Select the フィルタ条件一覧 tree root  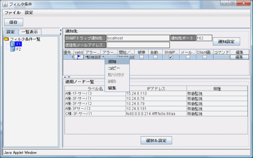pos(25,39)
